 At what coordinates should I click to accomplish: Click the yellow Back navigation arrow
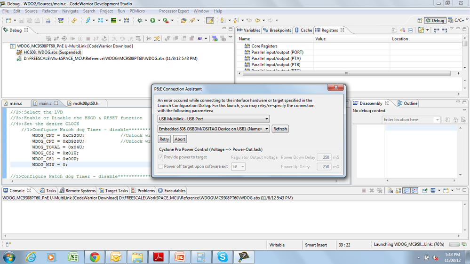[257, 20]
